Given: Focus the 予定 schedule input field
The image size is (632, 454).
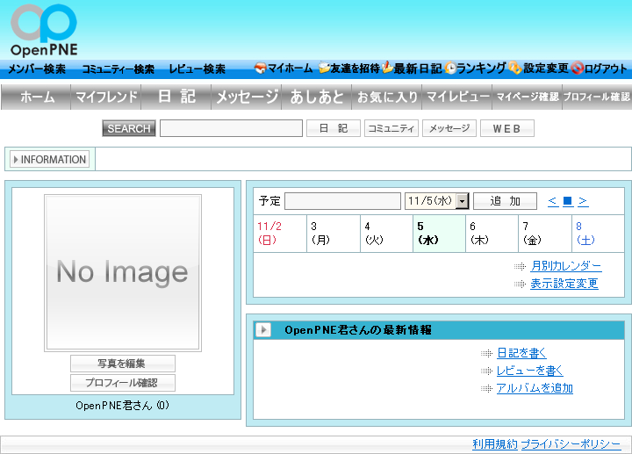Looking at the screenshot, I should (342, 201).
